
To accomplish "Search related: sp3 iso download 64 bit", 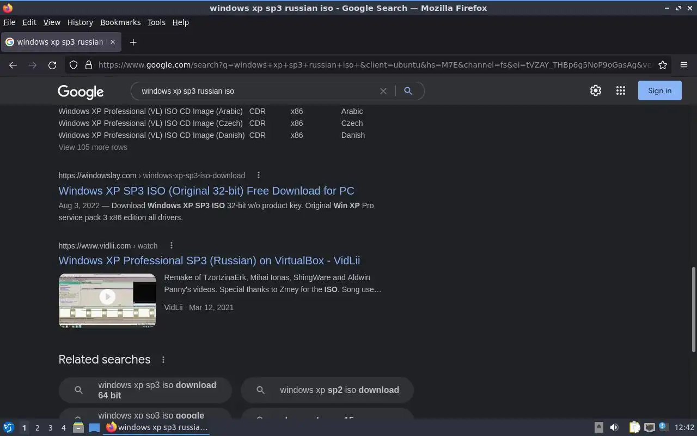I will [x=145, y=390].
